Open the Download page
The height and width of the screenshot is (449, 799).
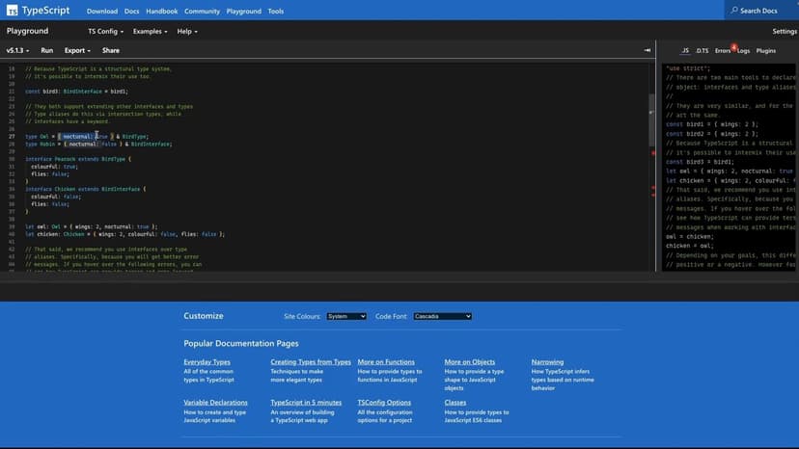(x=102, y=12)
